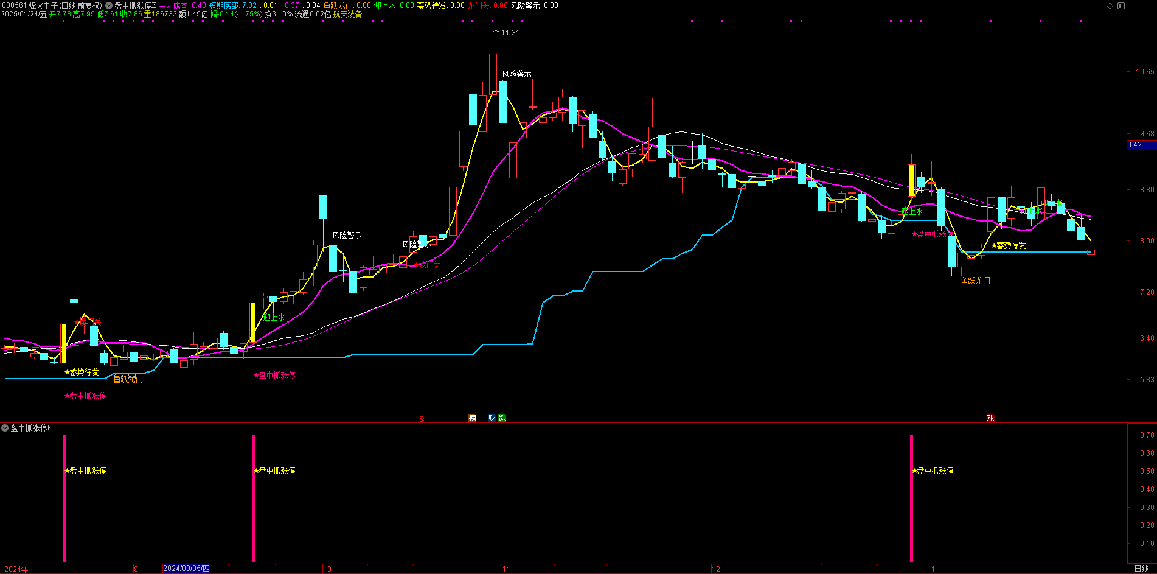Open the 航天装备 sector link
The height and width of the screenshot is (574, 1157).
[x=347, y=14]
